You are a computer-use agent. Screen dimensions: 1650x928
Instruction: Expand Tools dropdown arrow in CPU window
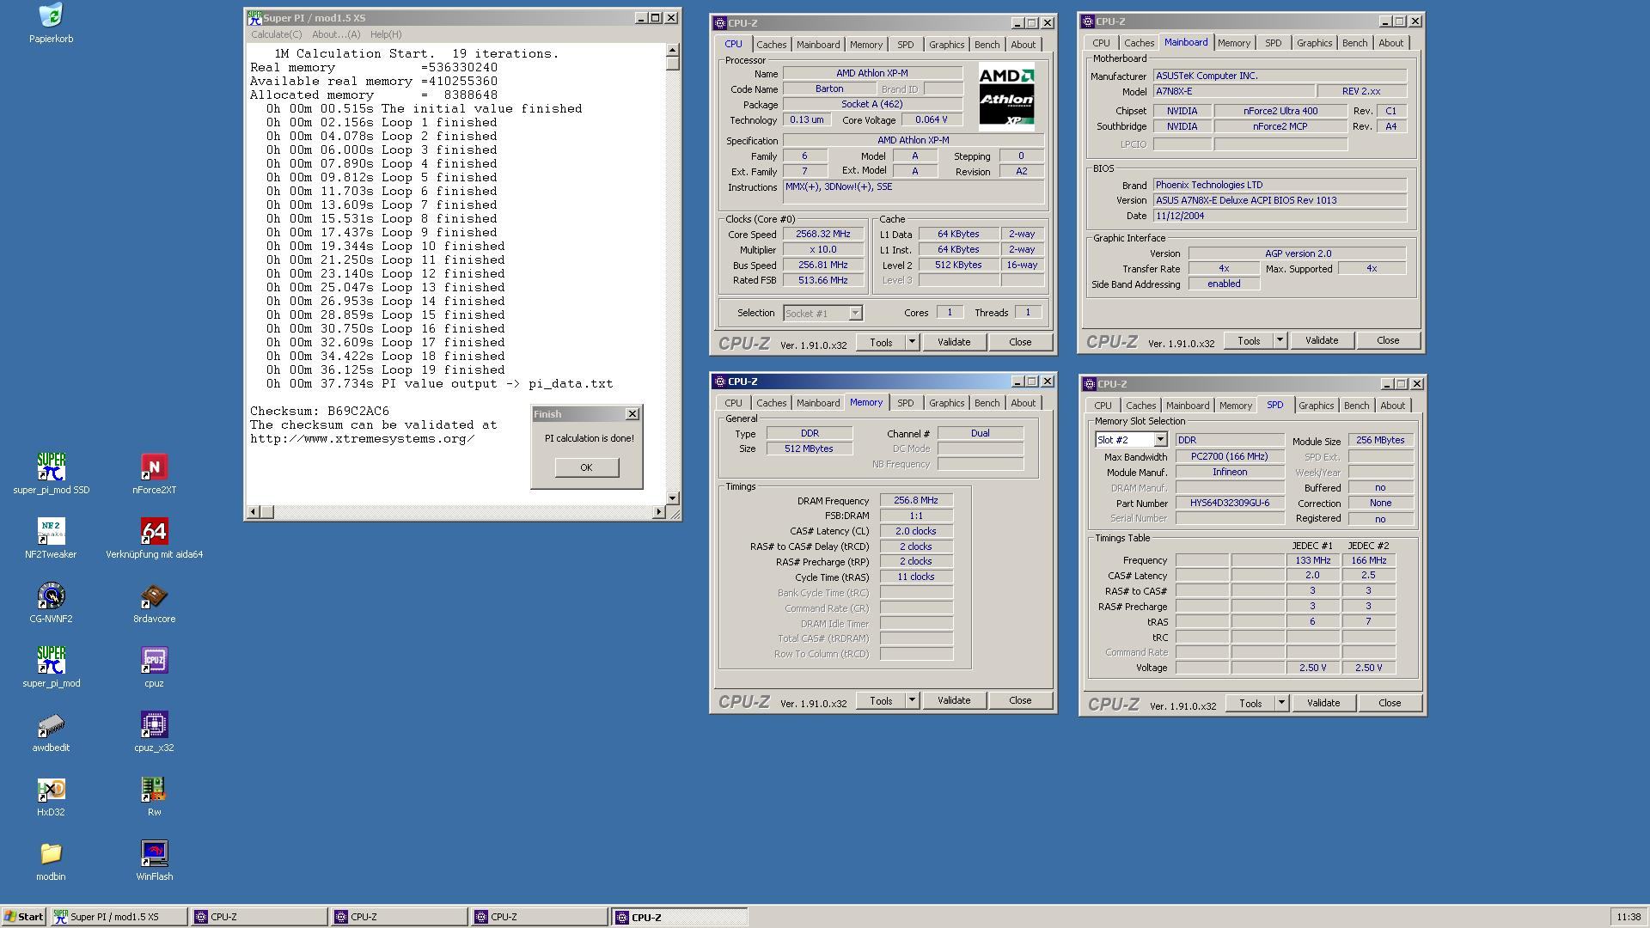click(x=912, y=342)
